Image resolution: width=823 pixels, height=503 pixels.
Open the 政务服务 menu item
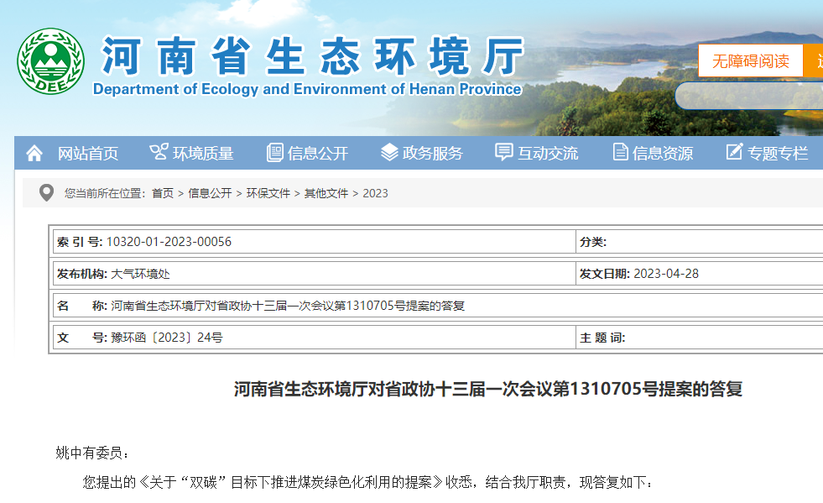coord(433,154)
